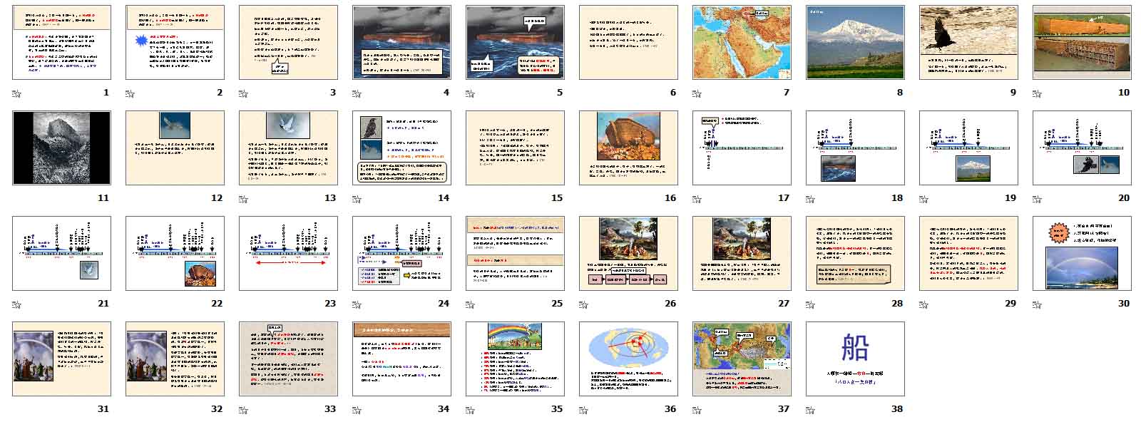Click the animation star icon under slide 14
Viewport: 1141px width, 422px height.
(357, 198)
